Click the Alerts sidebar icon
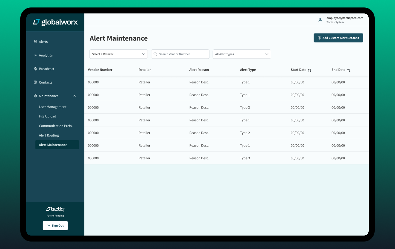The height and width of the screenshot is (249, 395). 35,42
